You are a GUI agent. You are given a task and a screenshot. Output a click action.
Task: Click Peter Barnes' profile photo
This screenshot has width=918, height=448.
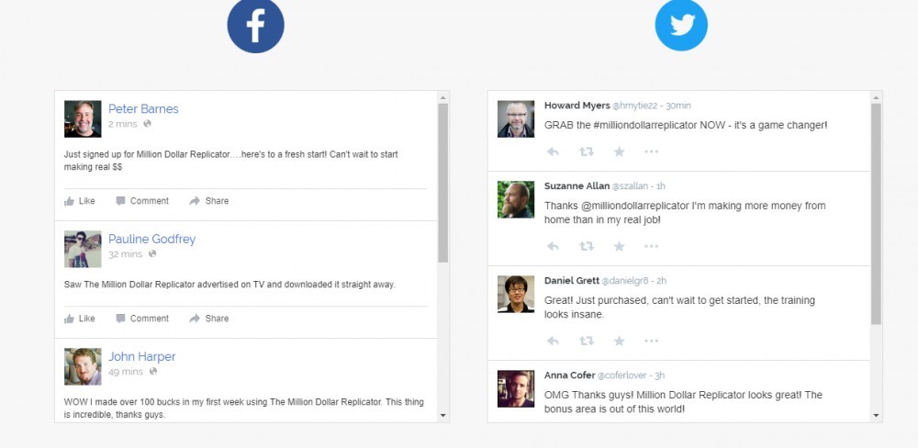tap(83, 118)
